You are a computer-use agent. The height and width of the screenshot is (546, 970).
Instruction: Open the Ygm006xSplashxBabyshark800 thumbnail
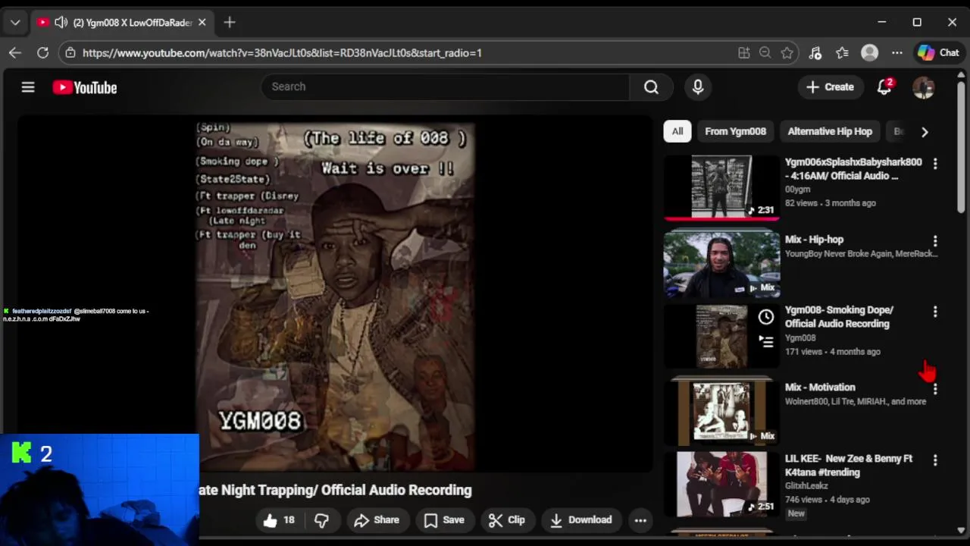(721, 187)
